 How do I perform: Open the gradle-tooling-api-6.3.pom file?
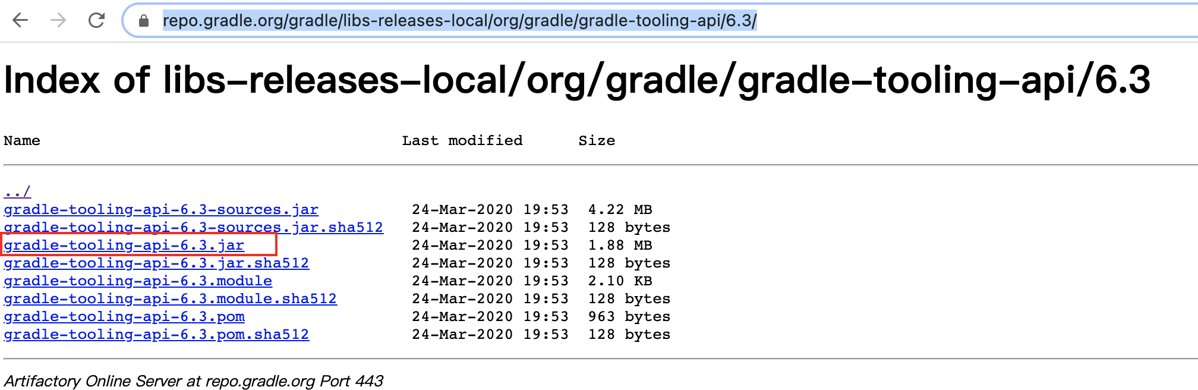click(x=124, y=316)
